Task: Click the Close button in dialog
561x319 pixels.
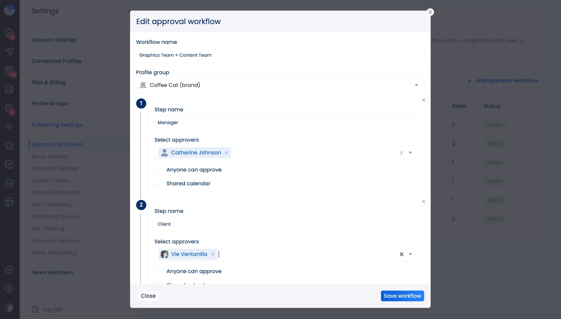Action: tap(148, 296)
